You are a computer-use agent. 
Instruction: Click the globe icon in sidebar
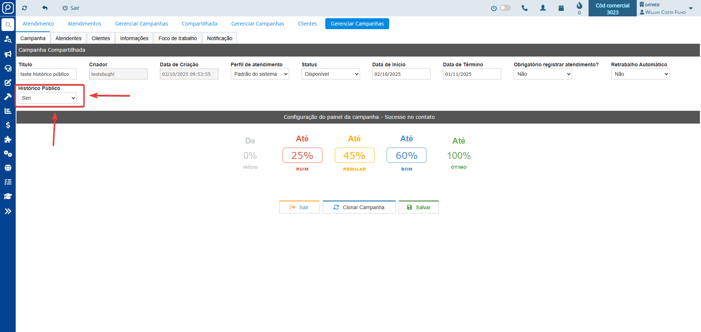point(8,168)
